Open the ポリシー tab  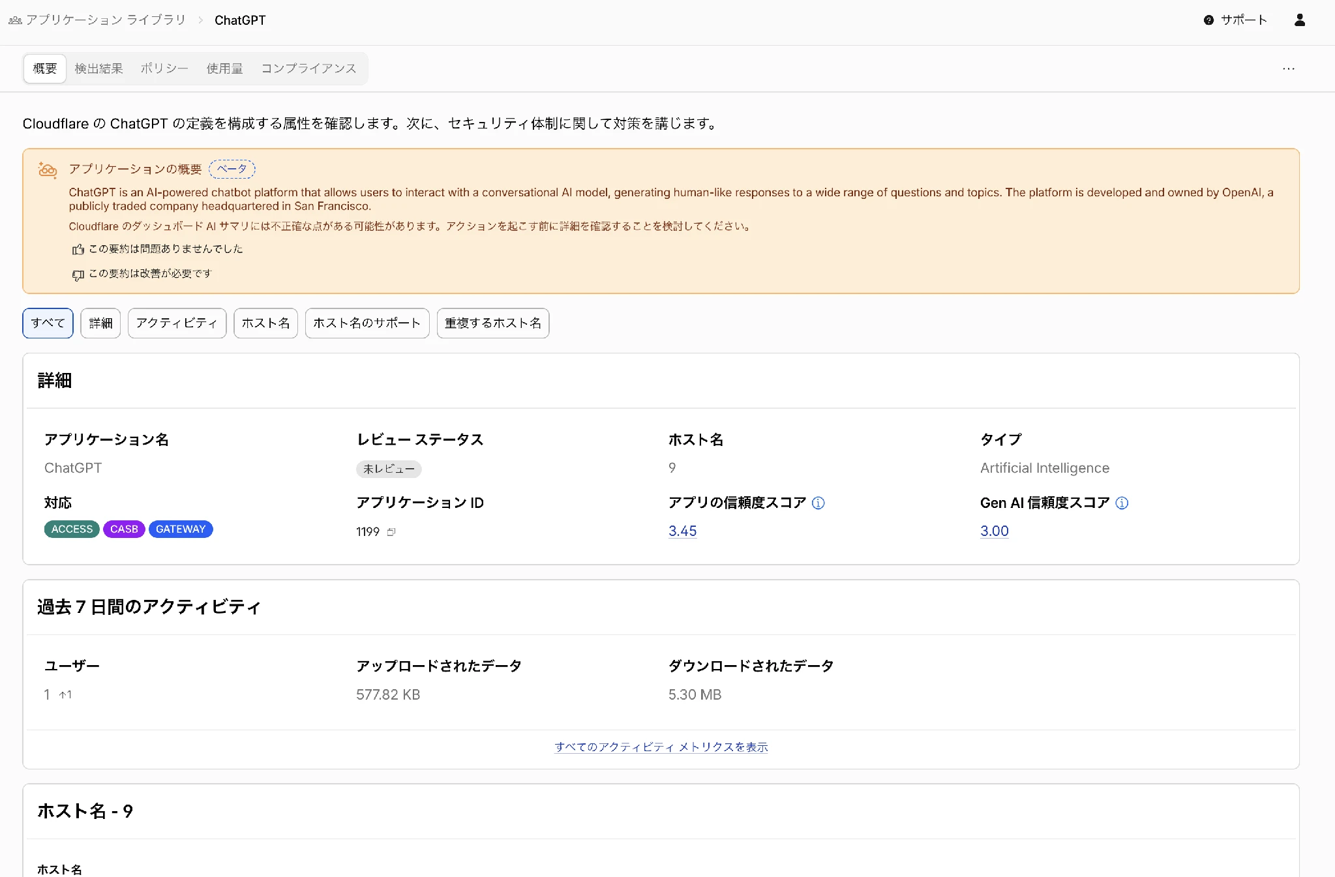[164, 68]
